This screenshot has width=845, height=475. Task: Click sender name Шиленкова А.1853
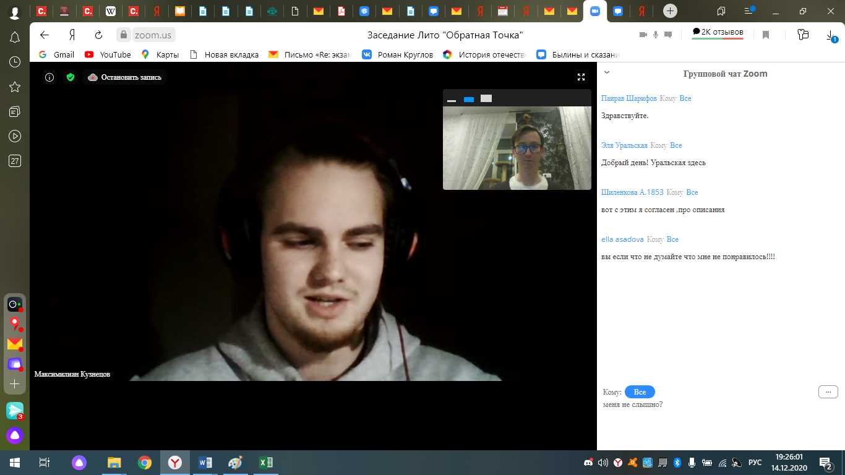(632, 192)
